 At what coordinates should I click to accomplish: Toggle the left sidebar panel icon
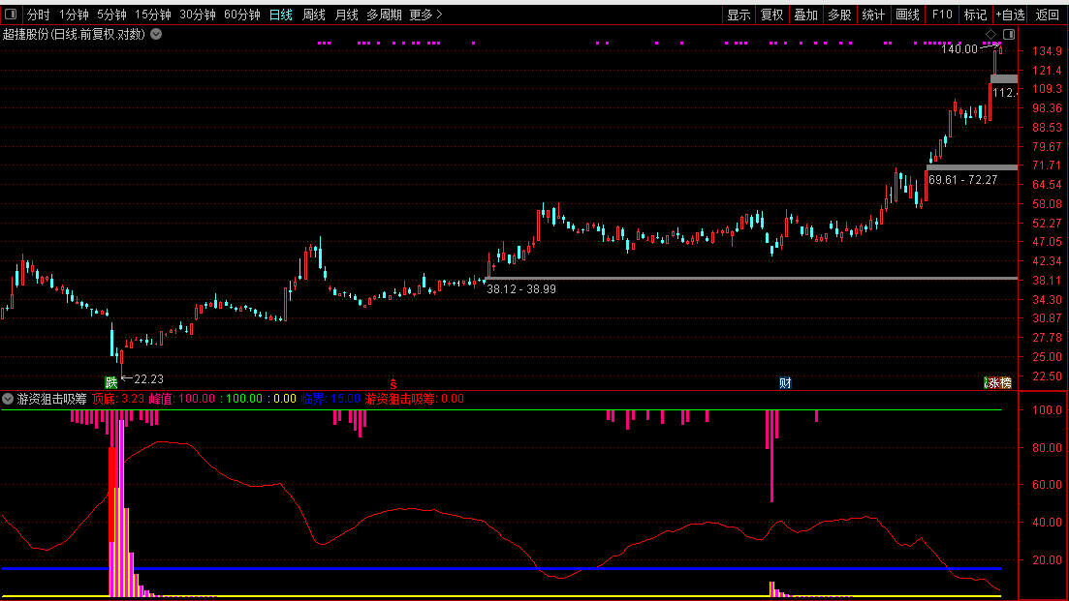(10, 15)
